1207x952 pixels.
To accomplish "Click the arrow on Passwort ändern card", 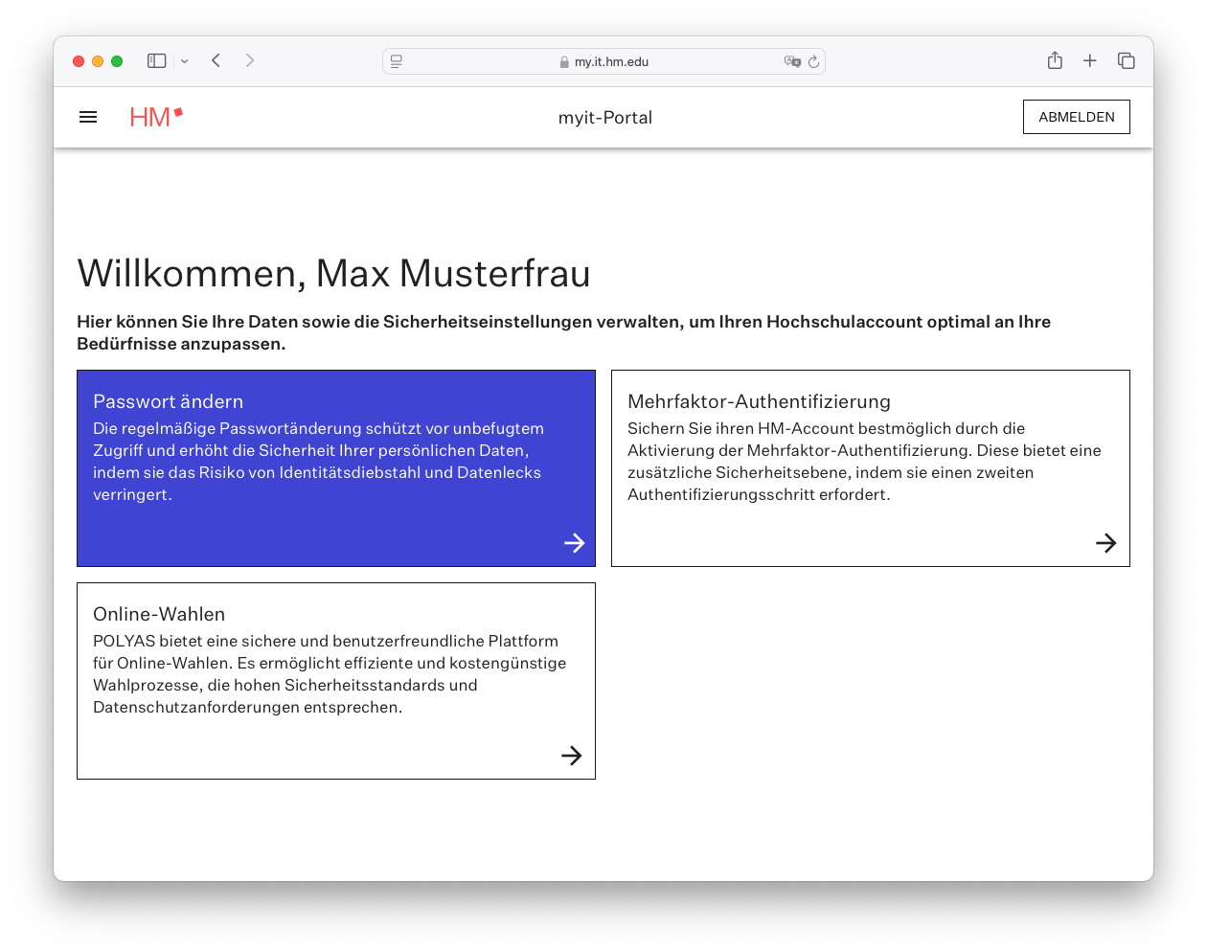I will coord(574,543).
